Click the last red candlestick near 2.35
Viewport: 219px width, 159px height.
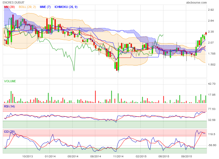tap(206, 33)
